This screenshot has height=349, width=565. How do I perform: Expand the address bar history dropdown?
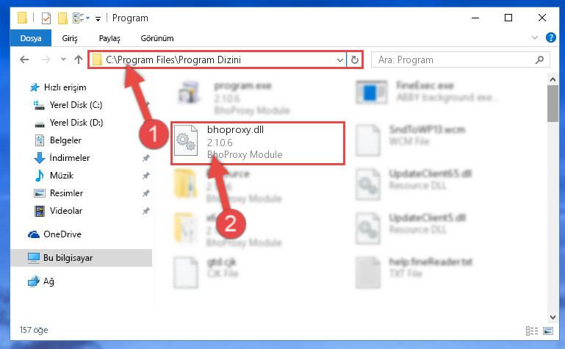click(x=339, y=60)
